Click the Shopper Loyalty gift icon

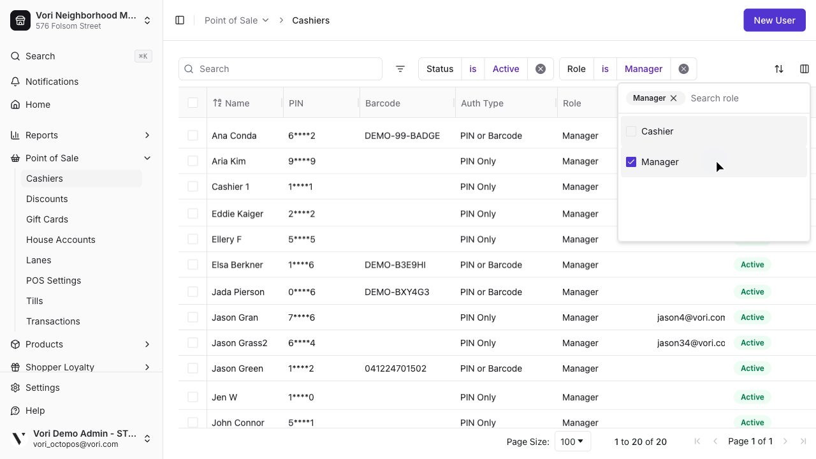coord(15,367)
